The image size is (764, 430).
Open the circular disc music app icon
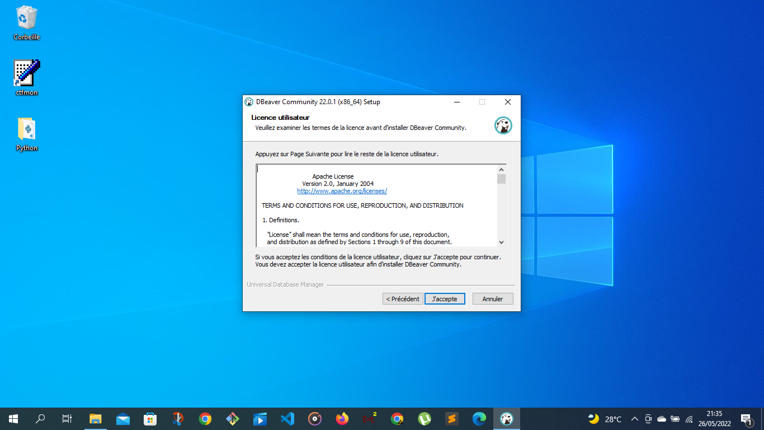pos(315,419)
